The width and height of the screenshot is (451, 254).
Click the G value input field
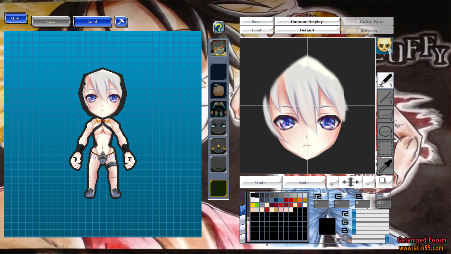[x=342, y=204]
